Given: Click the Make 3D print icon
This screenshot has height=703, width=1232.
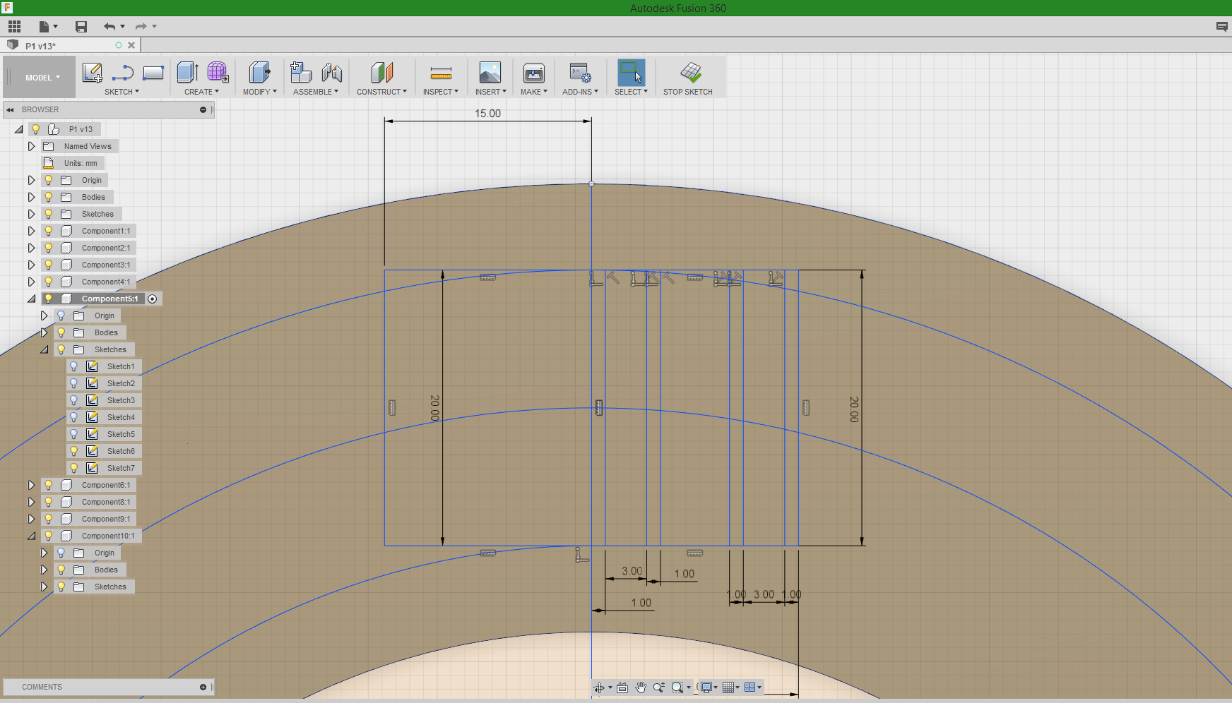Looking at the screenshot, I should pyautogui.click(x=534, y=72).
